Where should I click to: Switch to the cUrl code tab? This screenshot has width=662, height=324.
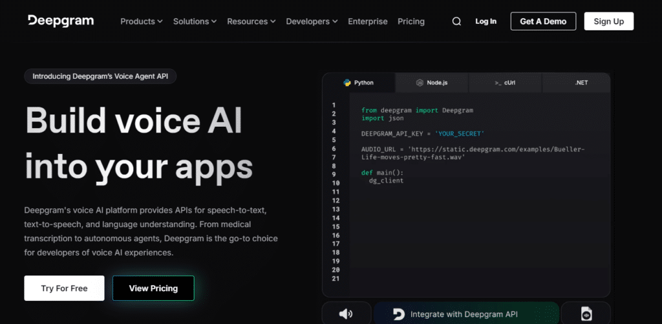point(505,83)
